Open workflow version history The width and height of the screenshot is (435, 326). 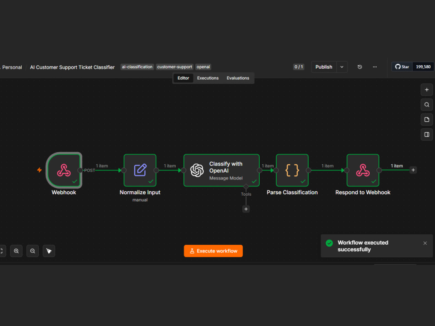click(x=360, y=67)
